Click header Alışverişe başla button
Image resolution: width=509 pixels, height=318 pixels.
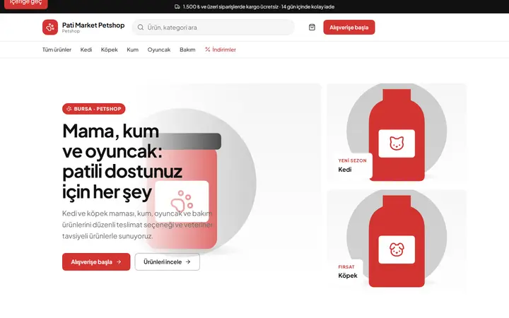pyautogui.click(x=349, y=28)
